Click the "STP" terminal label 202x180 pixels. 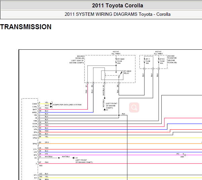35,152
